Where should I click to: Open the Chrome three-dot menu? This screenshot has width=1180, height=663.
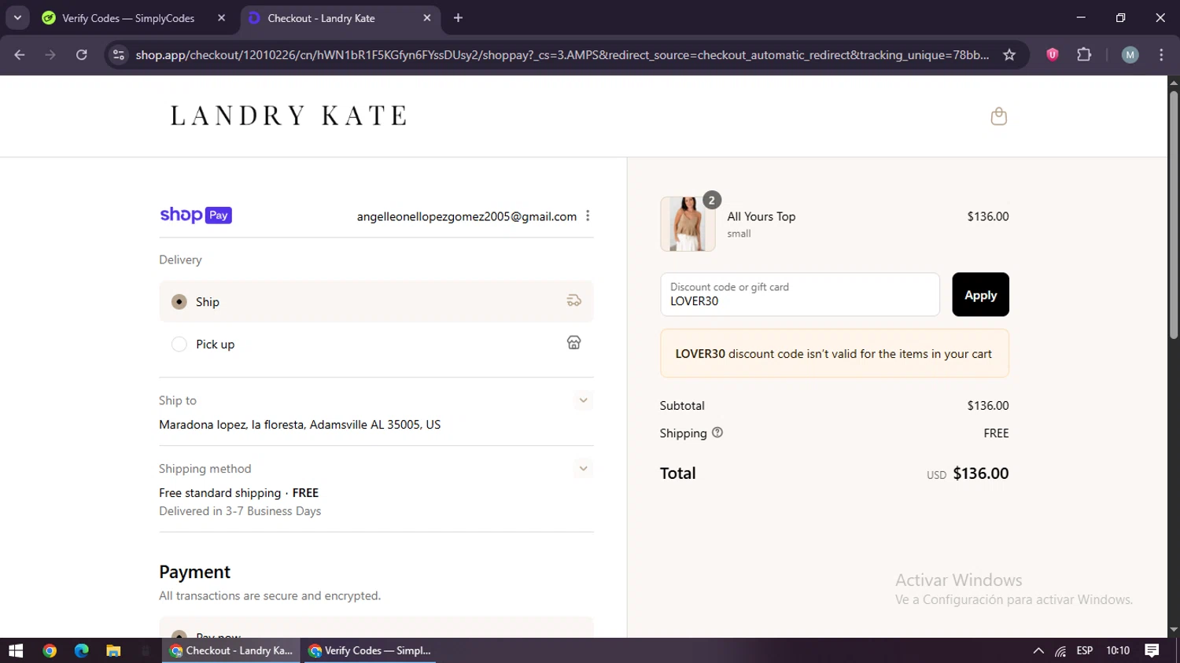tap(1161, 55)
